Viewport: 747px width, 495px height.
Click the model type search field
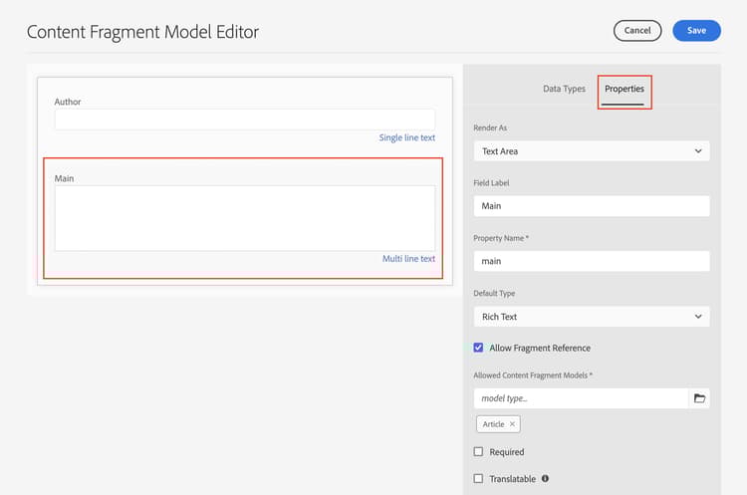581,398
